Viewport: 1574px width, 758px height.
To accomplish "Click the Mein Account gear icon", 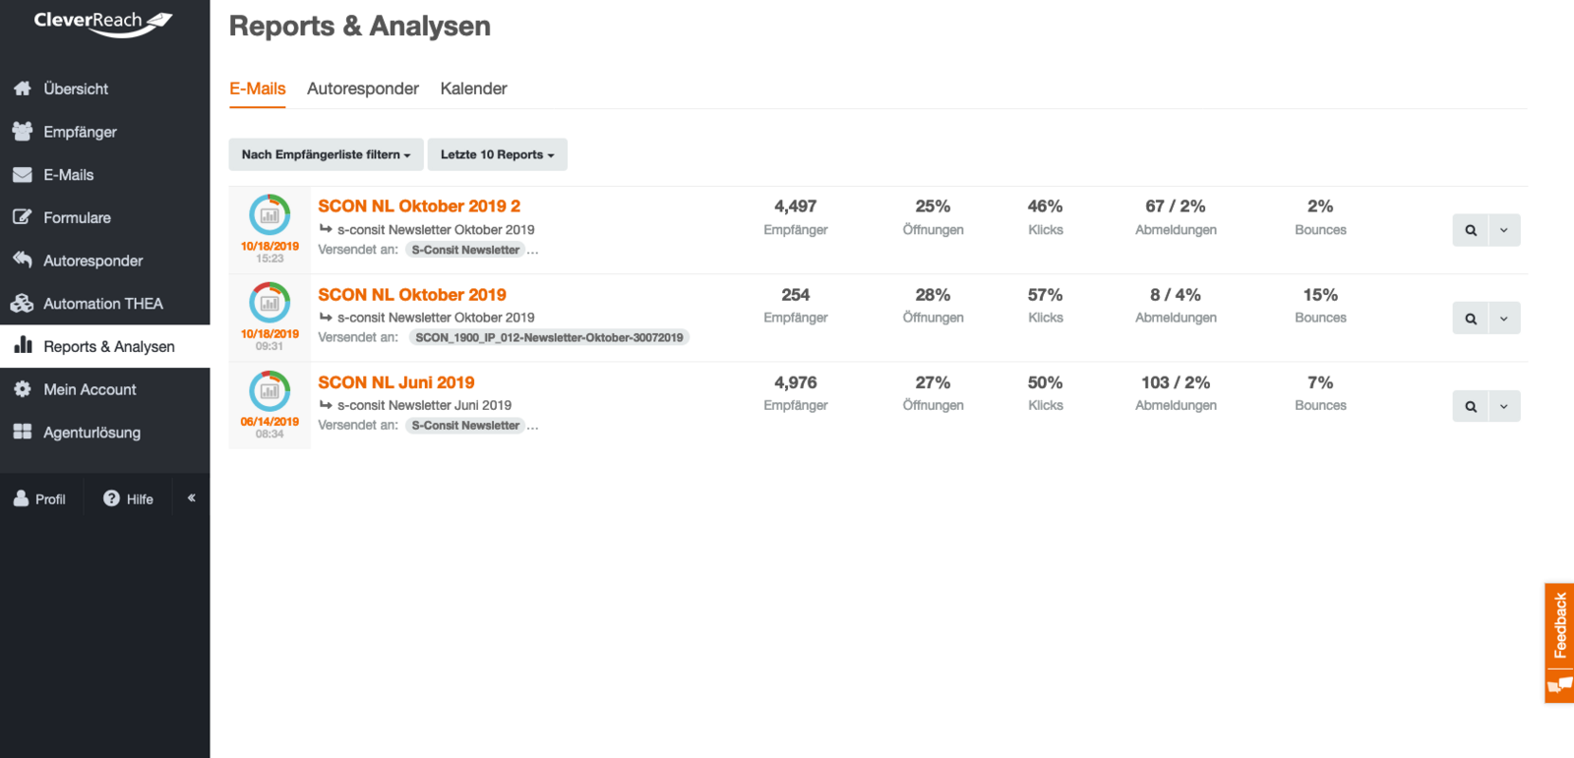I will 23,389.
